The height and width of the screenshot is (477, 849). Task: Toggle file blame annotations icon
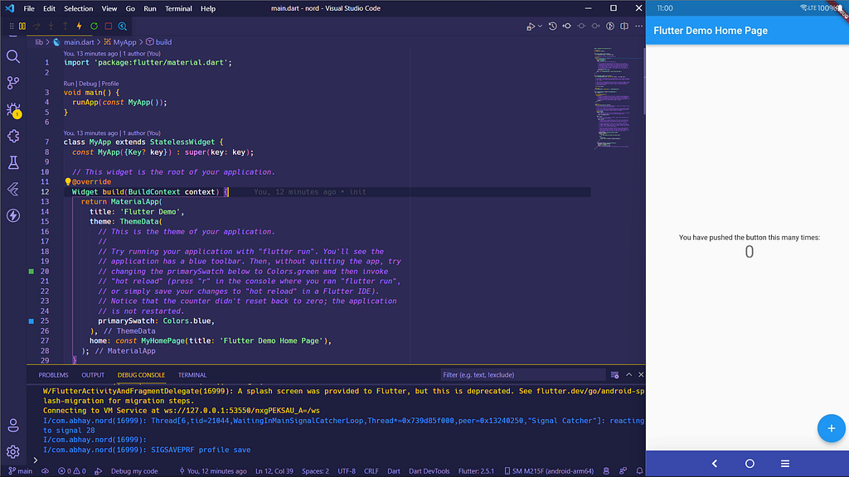pyautogui.click(x=610, y=26)
